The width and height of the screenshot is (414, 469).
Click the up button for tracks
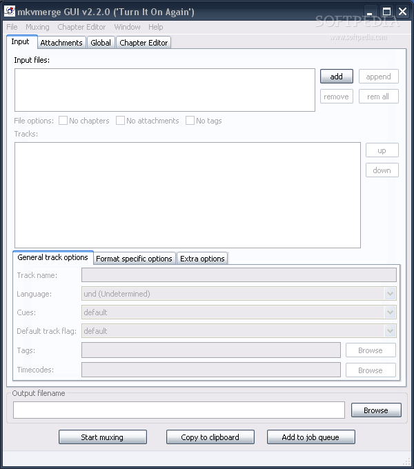[x=382, y=150]
